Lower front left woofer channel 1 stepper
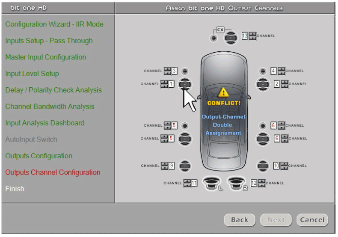The image size is (338, 237). [164, 86]
